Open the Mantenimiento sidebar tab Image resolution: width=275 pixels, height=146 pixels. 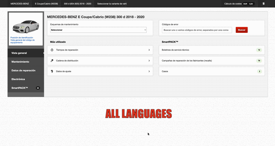tap(20, 62)
